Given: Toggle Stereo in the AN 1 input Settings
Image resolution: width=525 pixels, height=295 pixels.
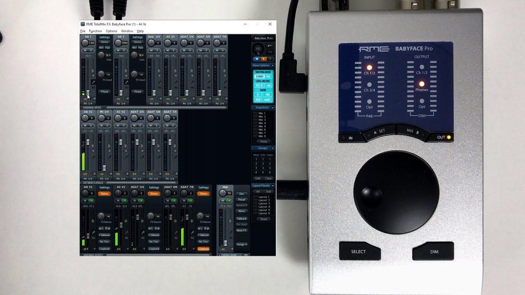Looking at the screenshot, I should point(105,42).
